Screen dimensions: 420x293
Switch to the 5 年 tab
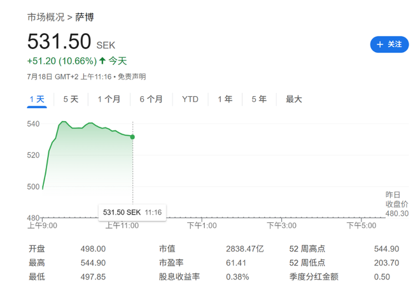point(258,99)
